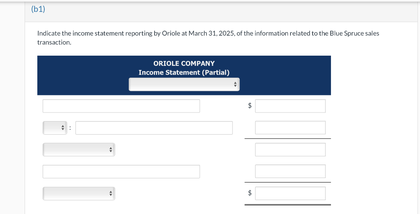
Task: Click the ORIOLE COMPANY heading text
Action: click(184, 63)
